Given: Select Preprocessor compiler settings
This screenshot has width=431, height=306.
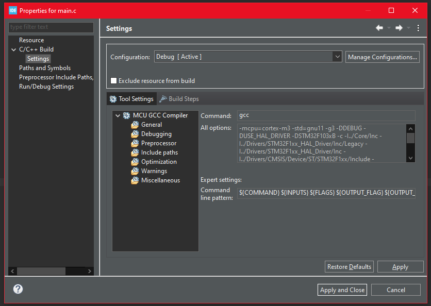Looking at the screenshot, I should [x=159, y=143].
